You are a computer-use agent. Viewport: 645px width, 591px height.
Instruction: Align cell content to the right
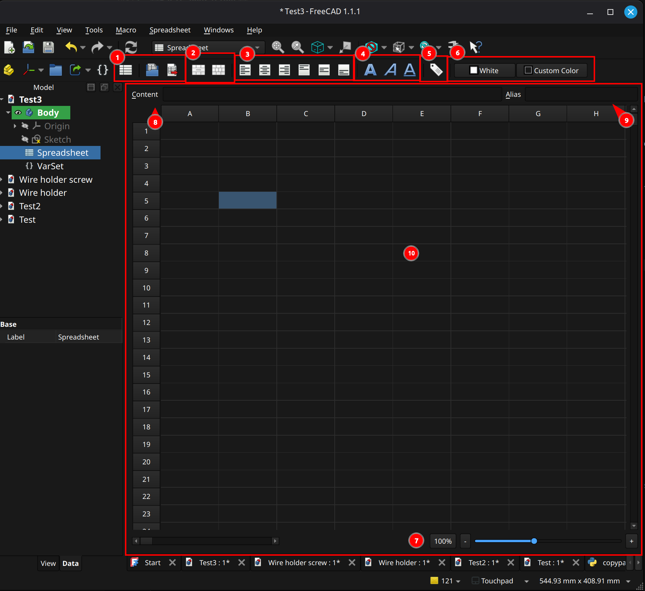pyautogui.click(x=284, y=70)
